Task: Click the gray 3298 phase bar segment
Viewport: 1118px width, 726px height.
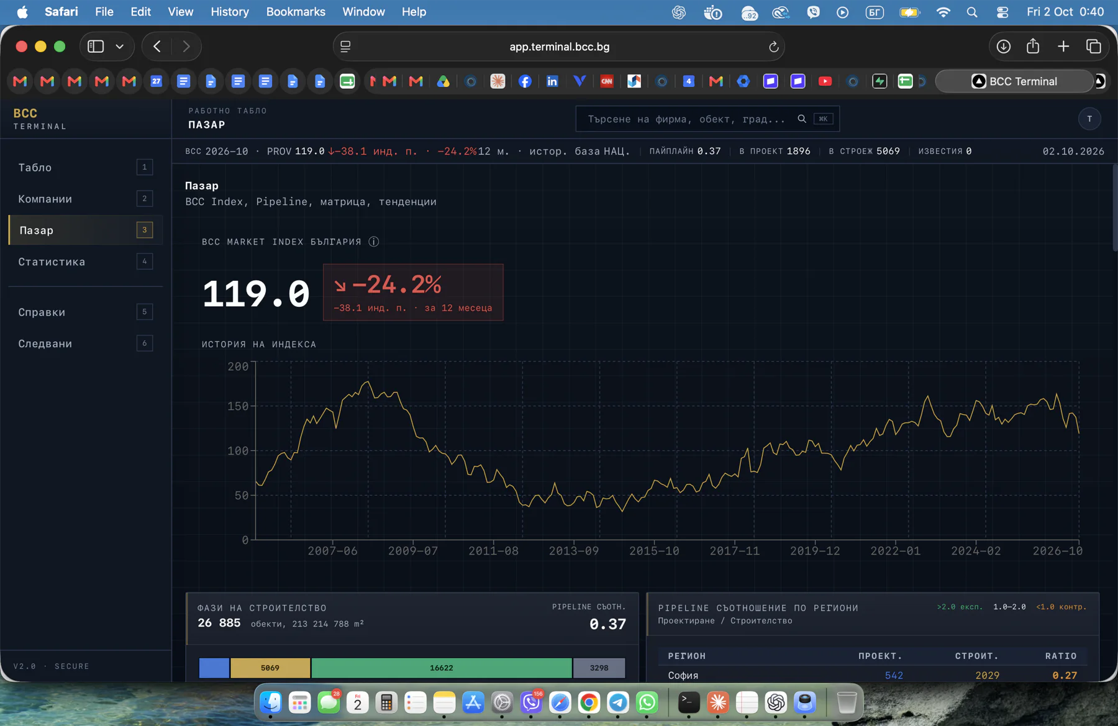Action: coord(599,668)
